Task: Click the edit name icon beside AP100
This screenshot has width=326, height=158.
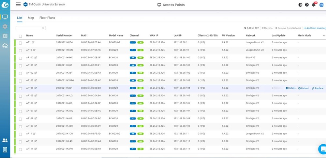Action: point(36,58)
